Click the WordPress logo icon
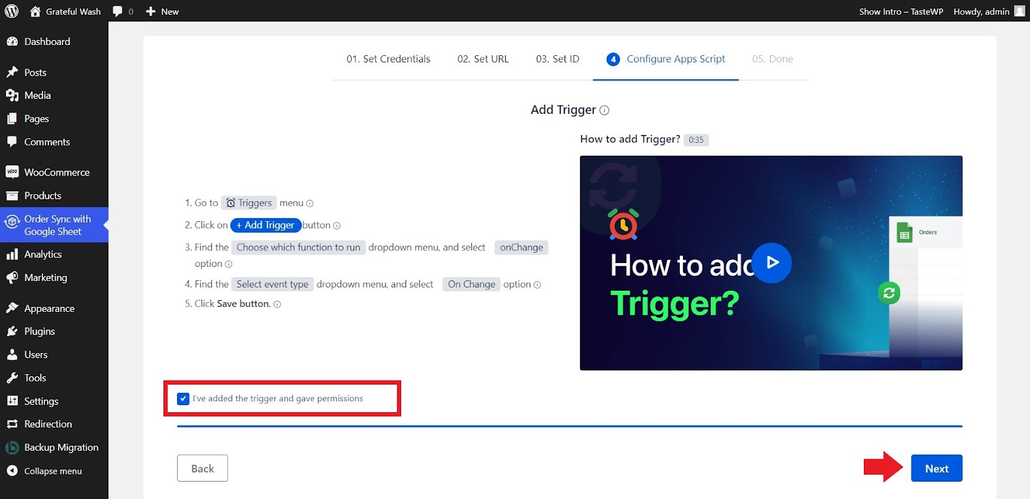Viewport: 1030px width, 499px height. point(12,11)
